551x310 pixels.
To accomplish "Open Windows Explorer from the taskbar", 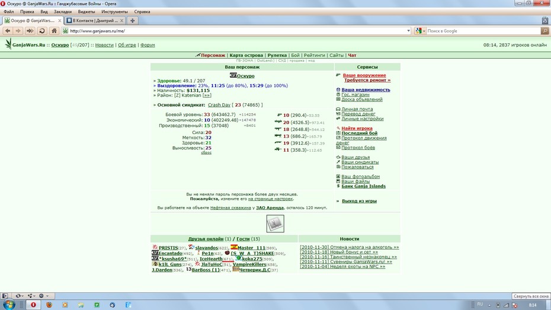I will coord(81,305).
